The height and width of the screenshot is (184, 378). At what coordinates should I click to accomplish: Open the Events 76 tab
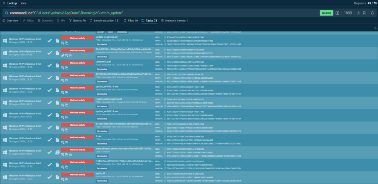click(x=77, y=21)
